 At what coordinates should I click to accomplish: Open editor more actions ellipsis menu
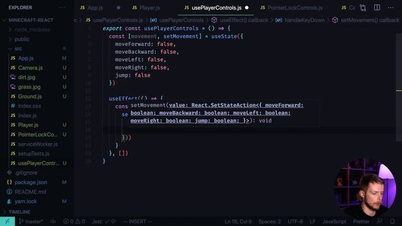coord(391,8)
